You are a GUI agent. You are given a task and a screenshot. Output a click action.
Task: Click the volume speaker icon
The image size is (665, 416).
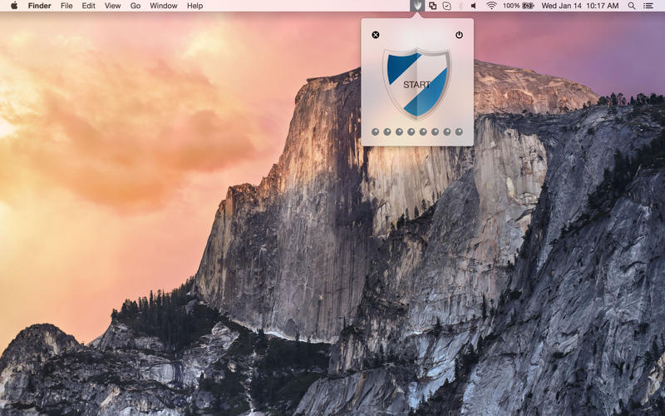click(475, 6)
